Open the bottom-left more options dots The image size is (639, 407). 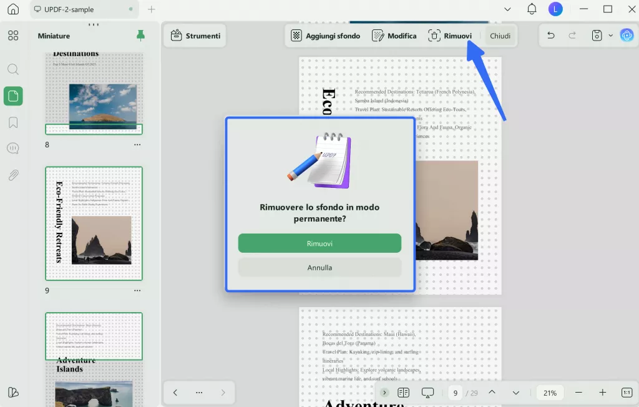[x=199, y=393]
